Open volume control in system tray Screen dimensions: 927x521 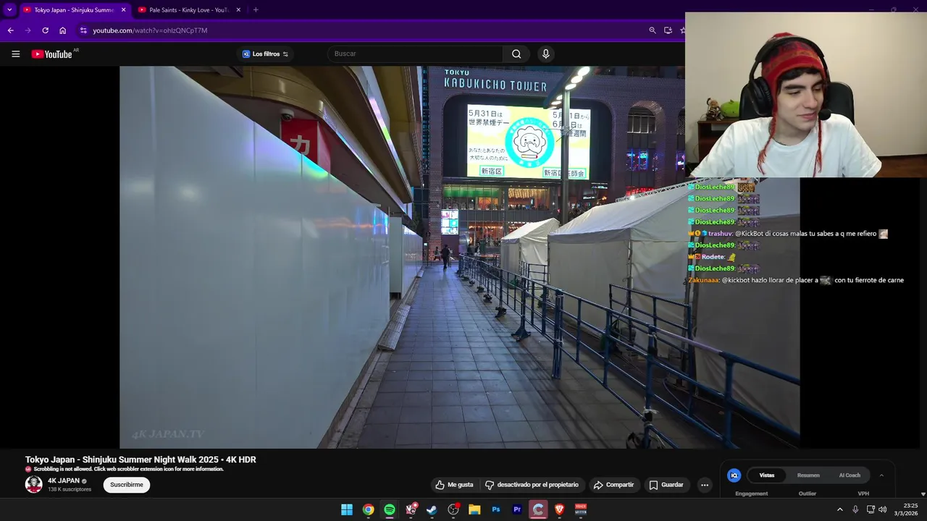click(882, 509)
